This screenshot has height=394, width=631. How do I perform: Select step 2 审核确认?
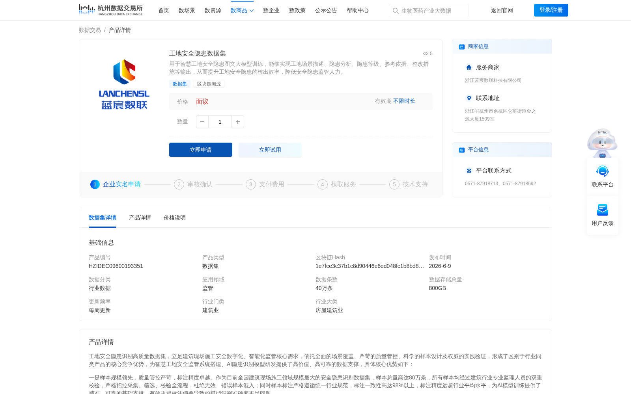(x=193, y=184)
